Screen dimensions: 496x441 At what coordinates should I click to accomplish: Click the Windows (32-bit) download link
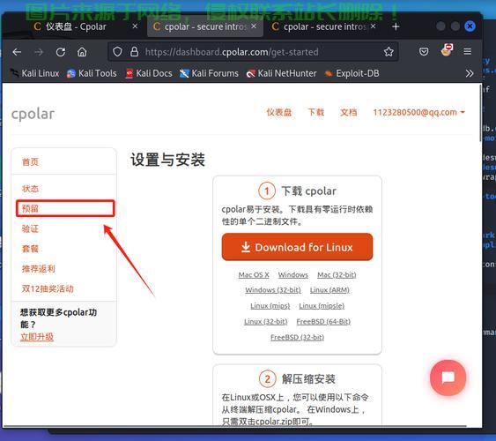coord(273,290)
